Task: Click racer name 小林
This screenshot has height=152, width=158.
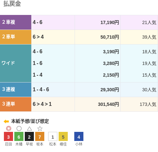Action: pos(79,144)
